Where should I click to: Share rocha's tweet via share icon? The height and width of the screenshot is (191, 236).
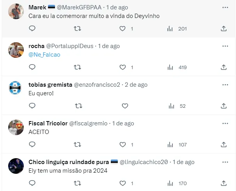point(224,67)
